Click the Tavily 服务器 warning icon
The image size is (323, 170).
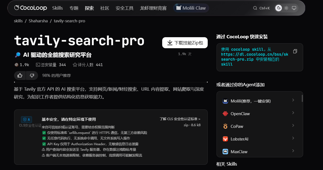(44, 150)
